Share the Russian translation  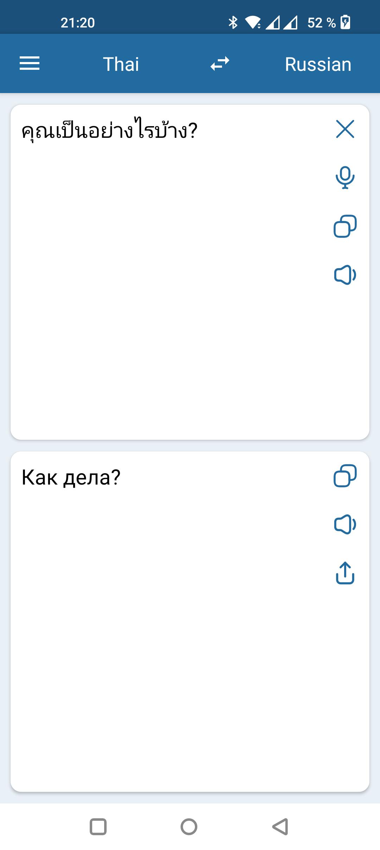tap(345, 573)
